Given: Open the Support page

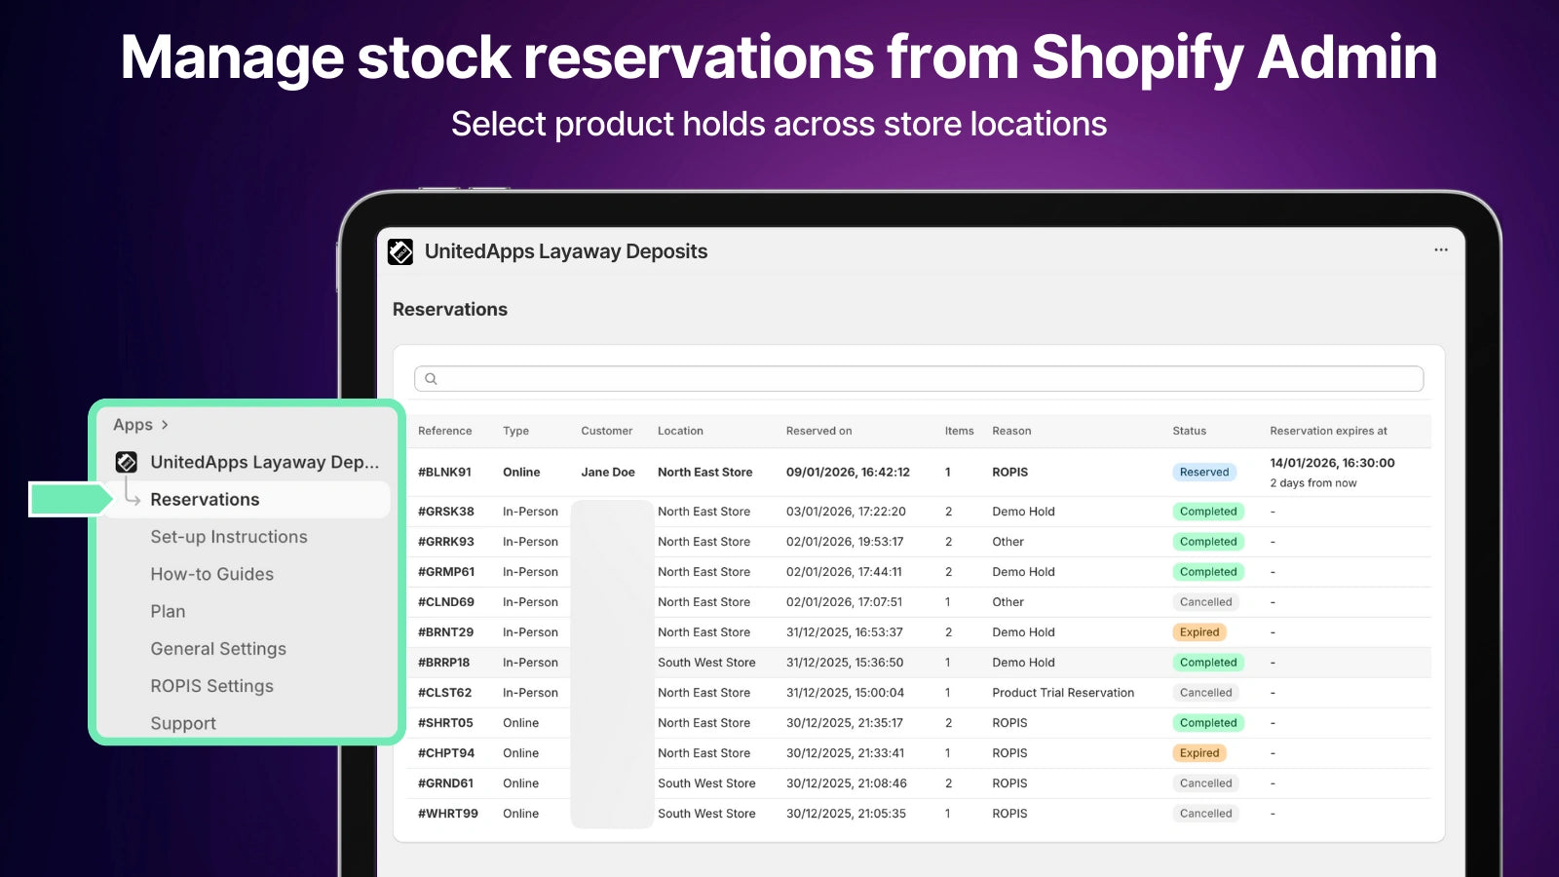Looking at the screenshot, I should click(183, 723).
